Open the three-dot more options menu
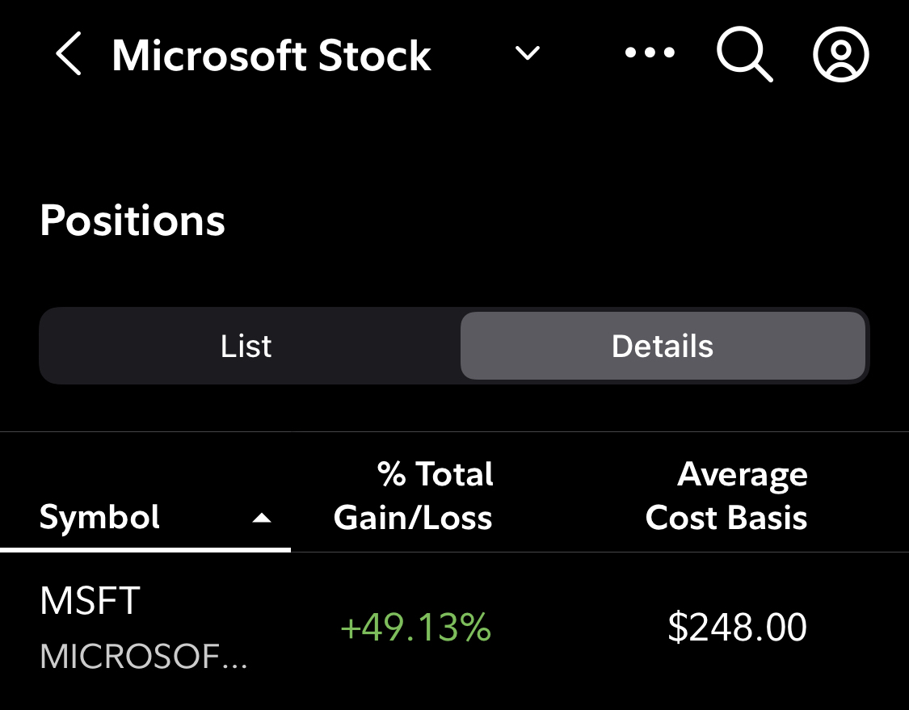Screen dimensions: 909x710 tap(650, 54)
